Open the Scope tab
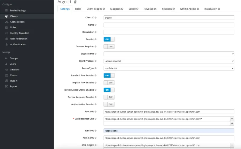 pyautogui.click(x=133, y=9)
